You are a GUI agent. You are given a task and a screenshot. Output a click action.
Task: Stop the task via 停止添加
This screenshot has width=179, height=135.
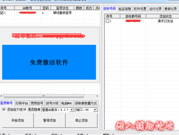[x=81, y=120]
